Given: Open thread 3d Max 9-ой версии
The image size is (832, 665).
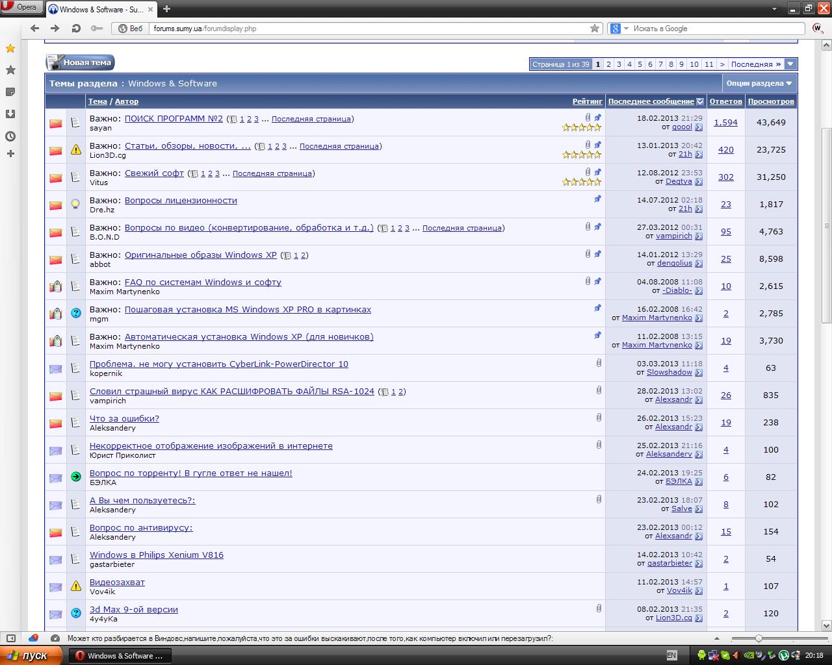Looking at the screenshot, I should 134,610.
